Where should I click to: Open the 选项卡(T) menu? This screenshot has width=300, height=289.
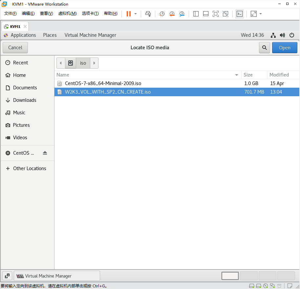pyautogui.click(x=90, y=13)
